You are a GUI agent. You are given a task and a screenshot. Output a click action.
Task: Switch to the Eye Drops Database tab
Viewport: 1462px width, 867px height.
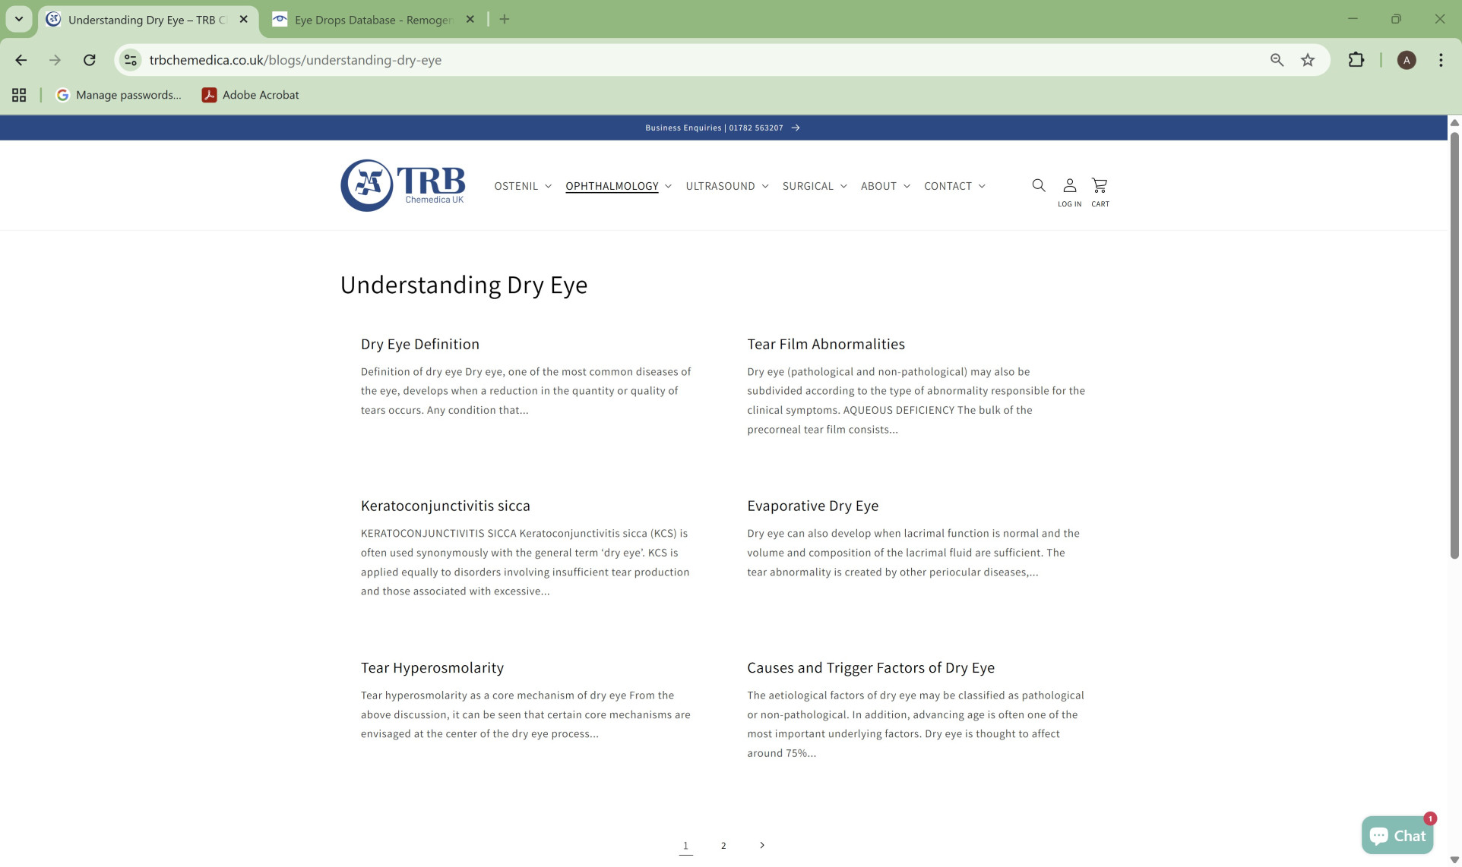pos(365,20)
